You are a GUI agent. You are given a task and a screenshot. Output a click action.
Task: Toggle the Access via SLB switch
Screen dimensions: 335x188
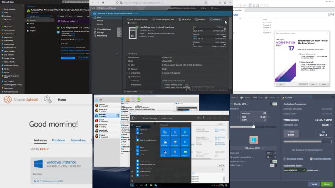pyautogui.click(x=274, y=161)
